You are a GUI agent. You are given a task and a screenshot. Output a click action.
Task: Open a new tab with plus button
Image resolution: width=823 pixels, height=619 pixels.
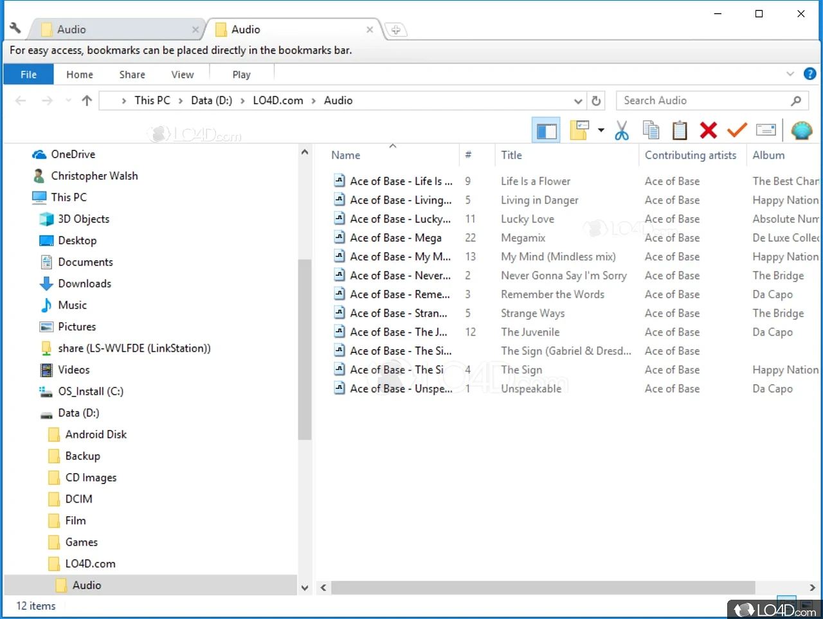point(396,30)
